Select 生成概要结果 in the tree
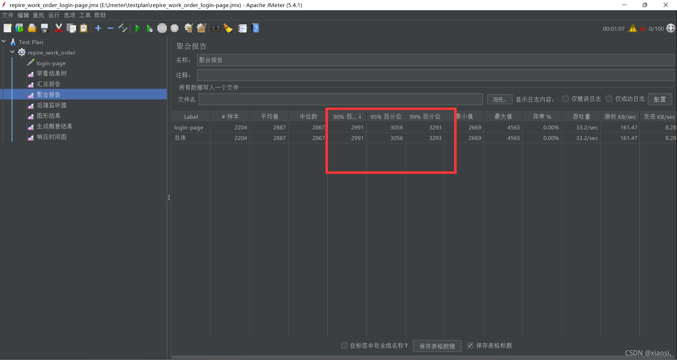The width and height of the screenshot is (677, 360). pos(55,126)
